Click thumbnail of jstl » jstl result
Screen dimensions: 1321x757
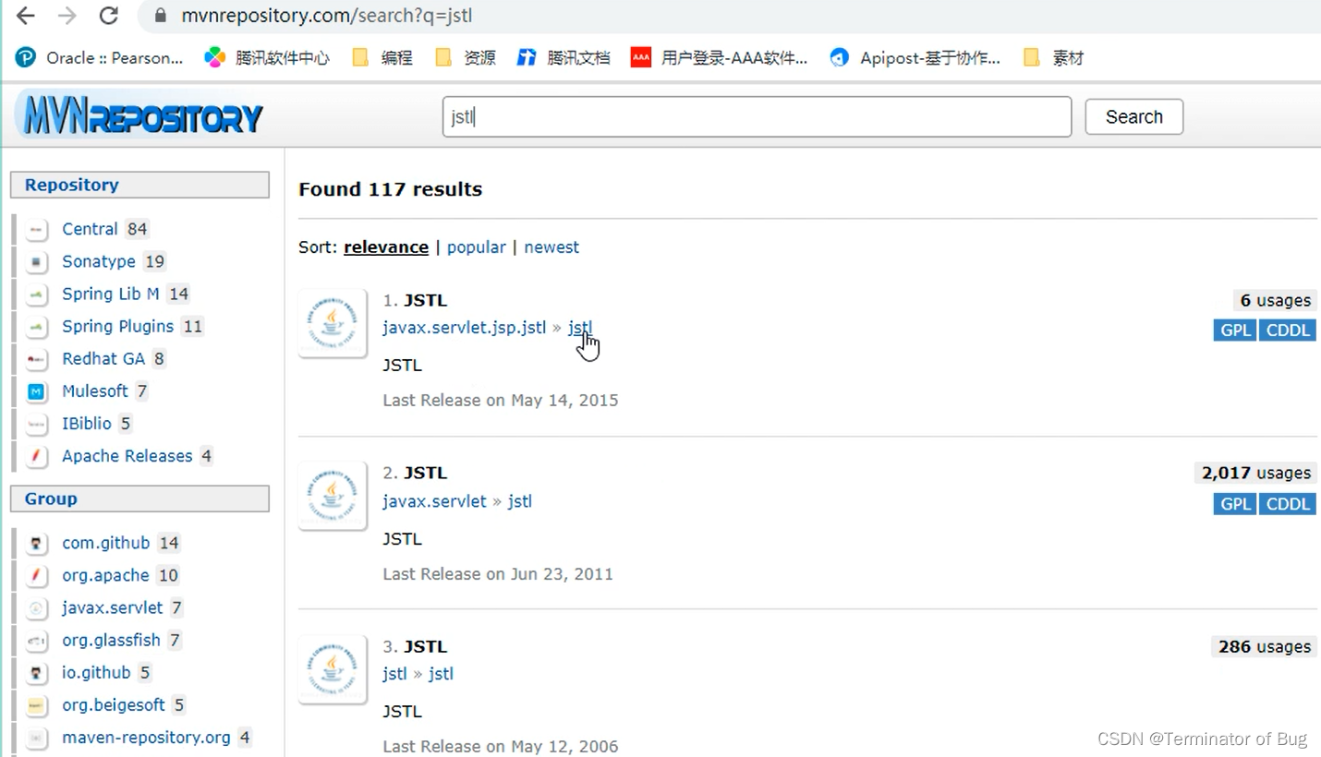click(333, 668)
